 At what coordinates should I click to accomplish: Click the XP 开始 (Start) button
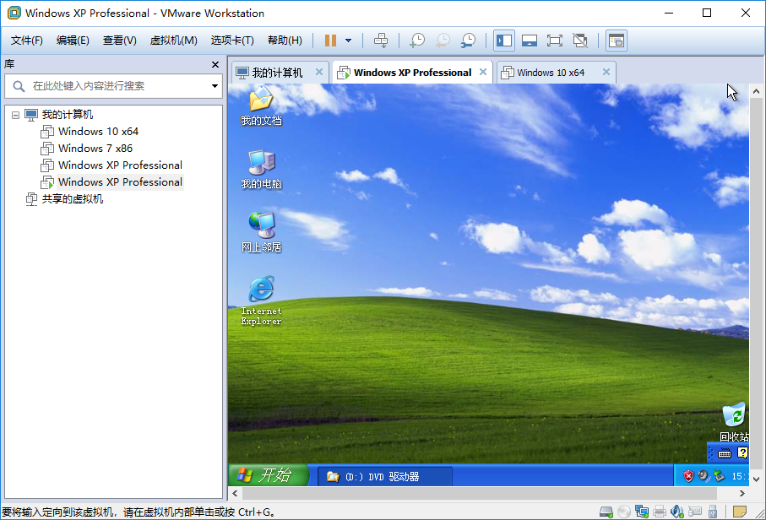(x=269, y=475)
